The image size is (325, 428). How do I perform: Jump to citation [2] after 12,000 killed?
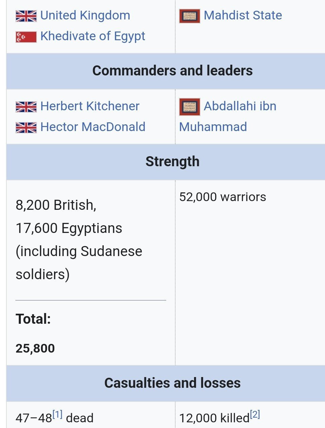[x=255, y=415]
